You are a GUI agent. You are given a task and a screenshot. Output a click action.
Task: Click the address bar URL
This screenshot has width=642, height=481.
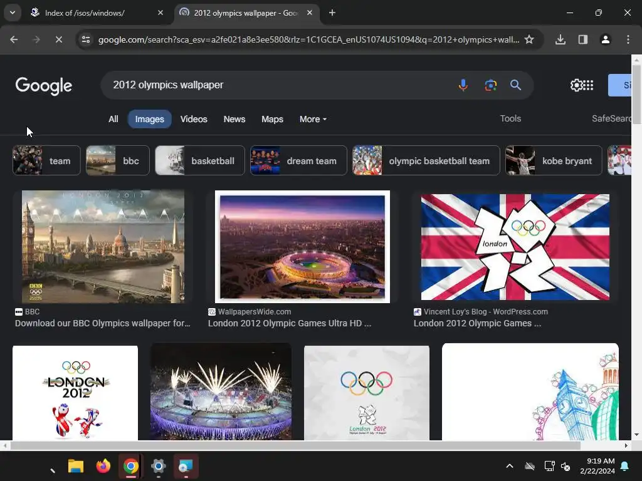pos(308,39)
